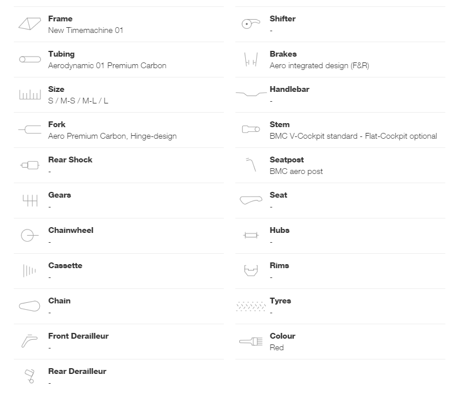454x393 pixels.
Task: Select the Seatpost icon
Action: point(251,165)
